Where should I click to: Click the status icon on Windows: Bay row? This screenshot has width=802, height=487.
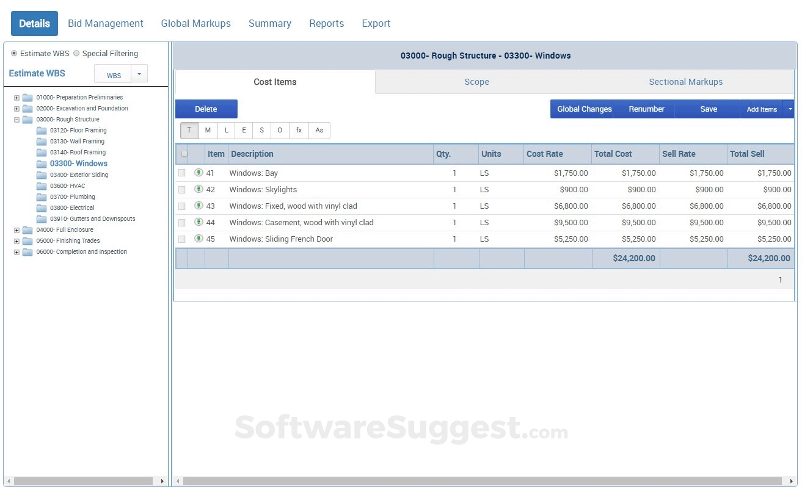(x=199, y=173)
